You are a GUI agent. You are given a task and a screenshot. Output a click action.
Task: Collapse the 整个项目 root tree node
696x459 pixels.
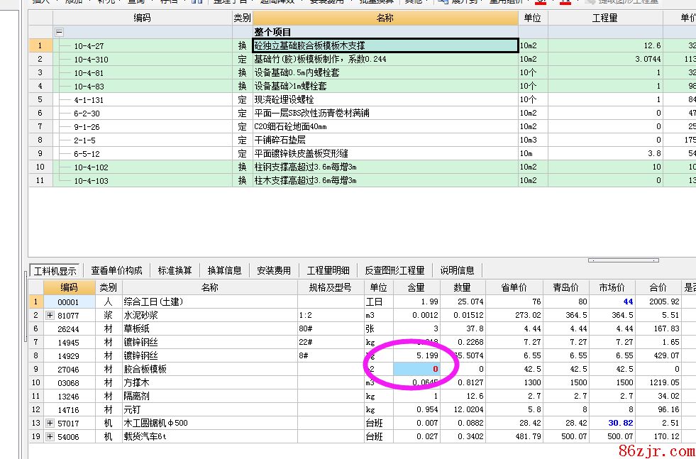(x=59, y=32)
